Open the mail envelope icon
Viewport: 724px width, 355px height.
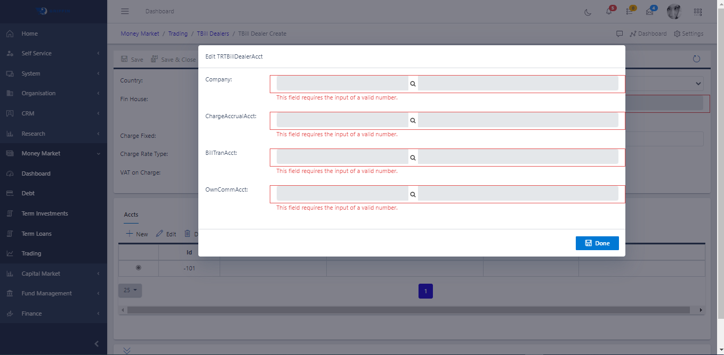click(x=649, y=12)
